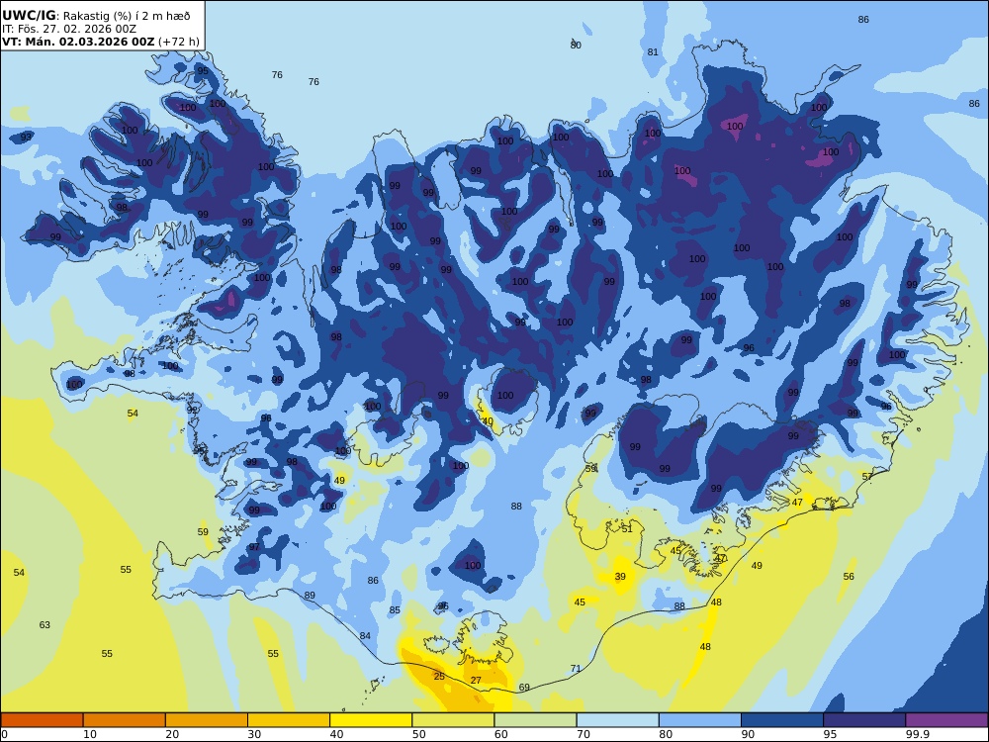
Task: Select the legend tick label '70'
Action: (584, 734)
